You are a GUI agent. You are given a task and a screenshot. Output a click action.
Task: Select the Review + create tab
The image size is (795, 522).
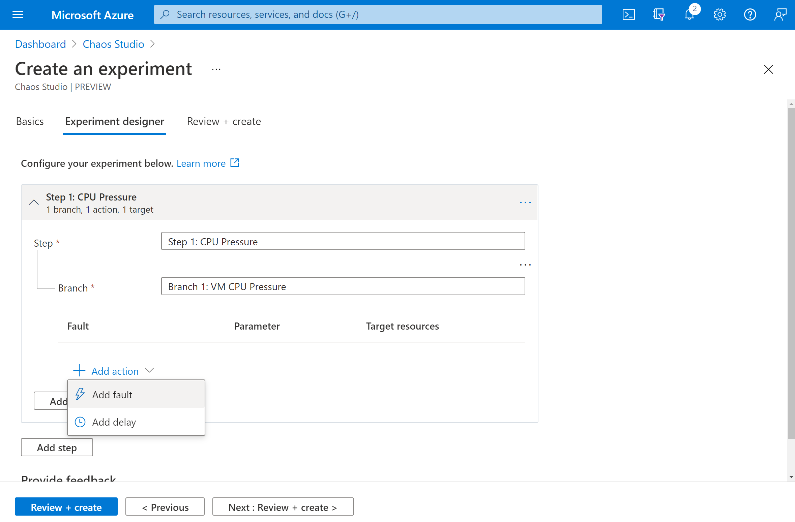(223, 121)
